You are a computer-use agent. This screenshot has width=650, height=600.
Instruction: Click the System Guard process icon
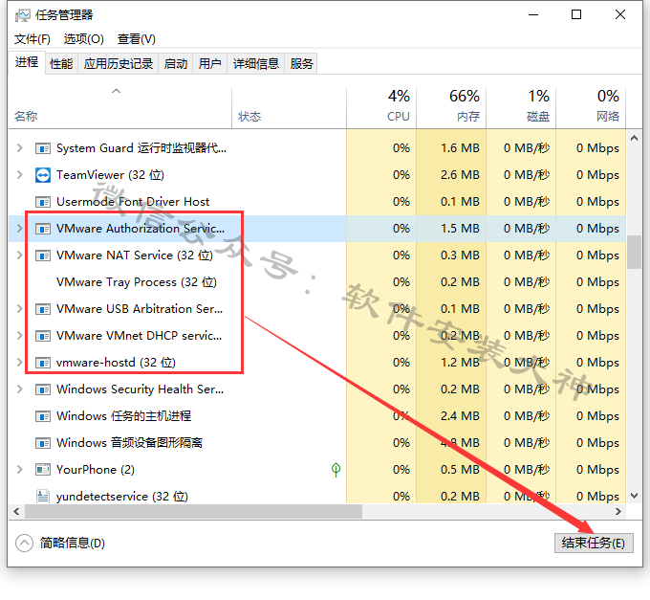43,148
